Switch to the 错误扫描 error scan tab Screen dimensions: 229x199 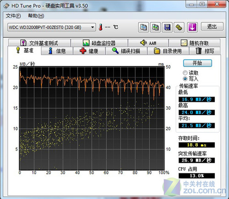(126, 51)
